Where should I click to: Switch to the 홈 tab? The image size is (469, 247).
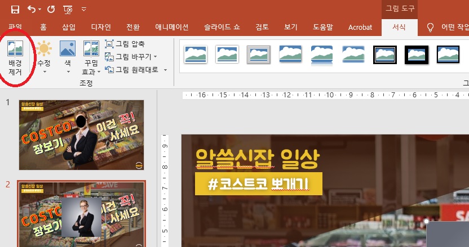43,27
